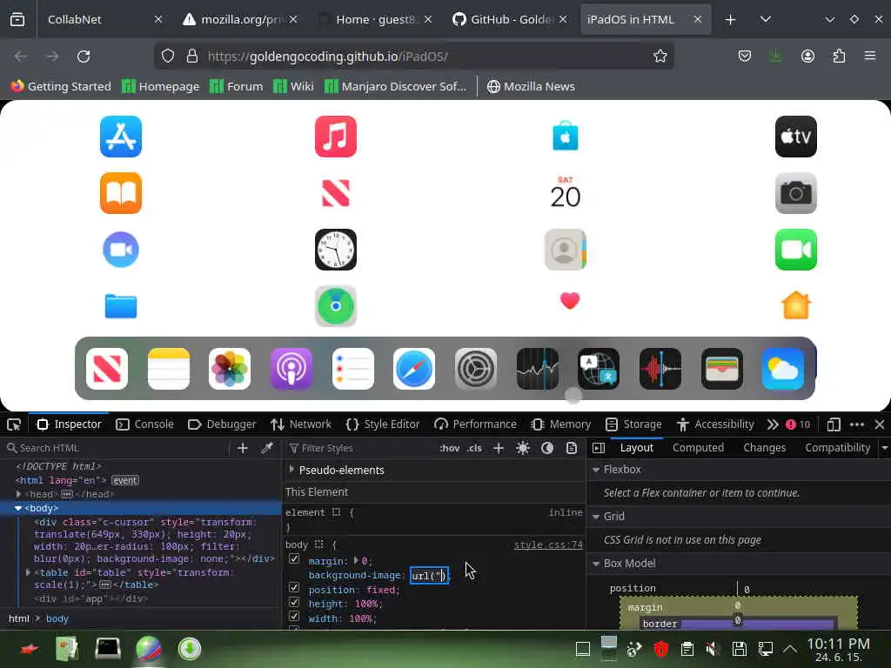The width and height of the screenshot is (891, 668).
Task: Open the Translate icon in the dock
Action: click(599, 369)
